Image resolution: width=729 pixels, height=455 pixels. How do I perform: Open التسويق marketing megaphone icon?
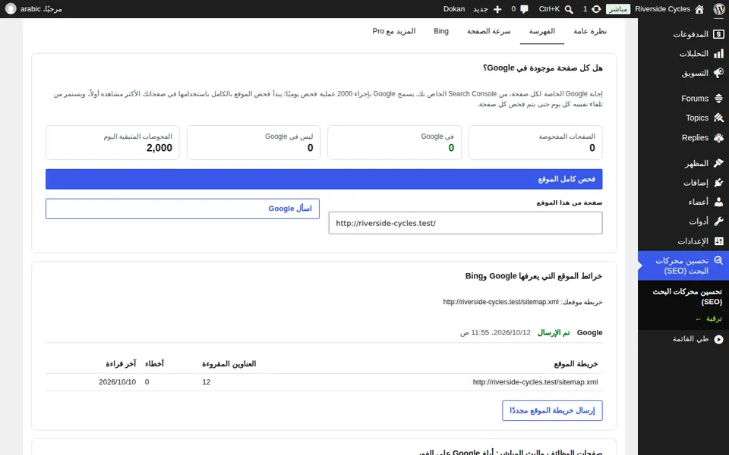pyautogui.click(x=719, y=74)
